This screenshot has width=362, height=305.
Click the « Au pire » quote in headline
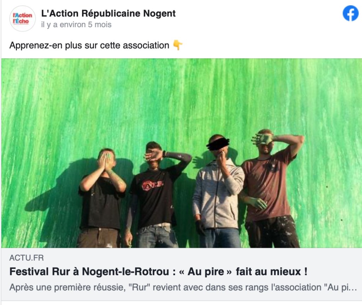point(205,271)
